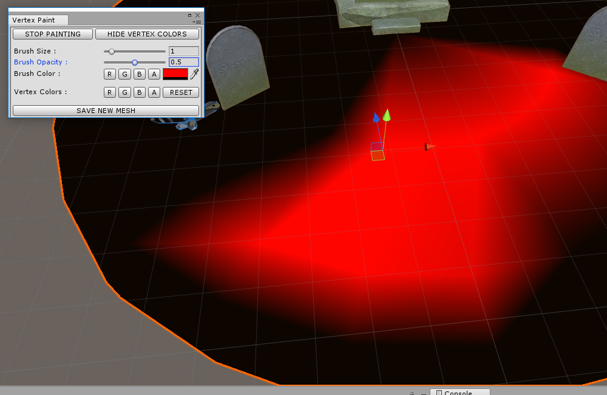
Task: Click the blue Z-axis gizmo arrow
Action: pos(376,117)
